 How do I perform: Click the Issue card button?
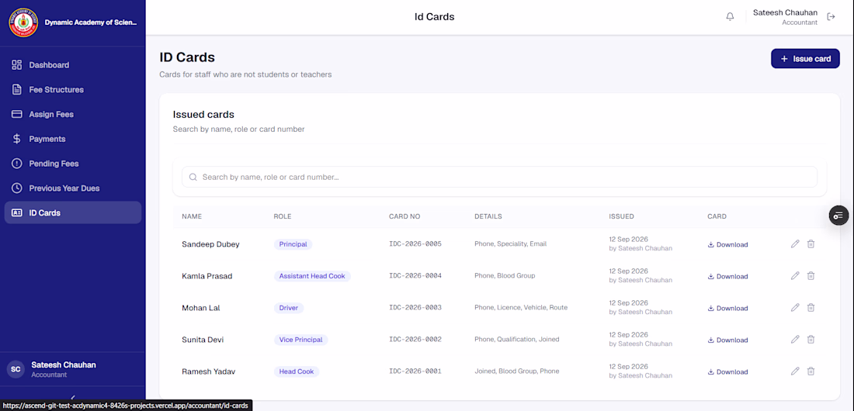[805, 59]
